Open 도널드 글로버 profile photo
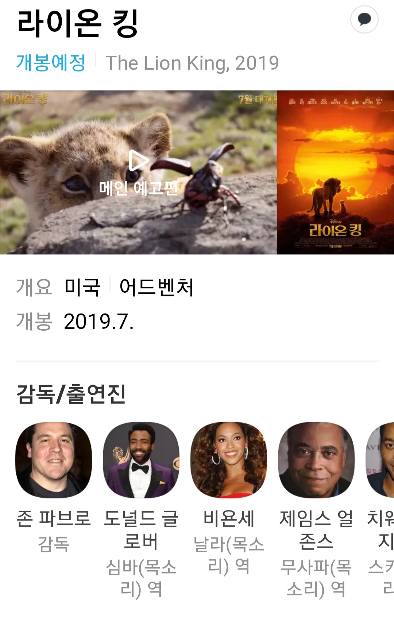 141,460
